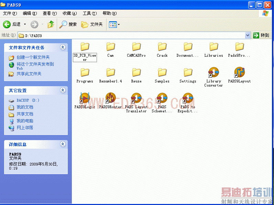Viewport: 274px width, 205px height.
Task: Open the 文件(F) menu
Action: 10,13
